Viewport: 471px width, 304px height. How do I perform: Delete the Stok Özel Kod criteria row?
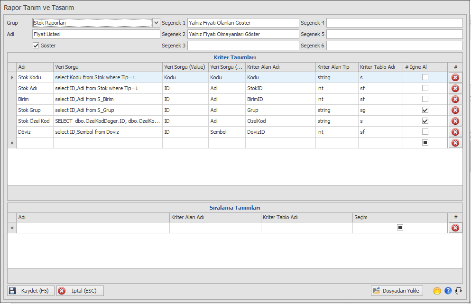coord(455,121)
